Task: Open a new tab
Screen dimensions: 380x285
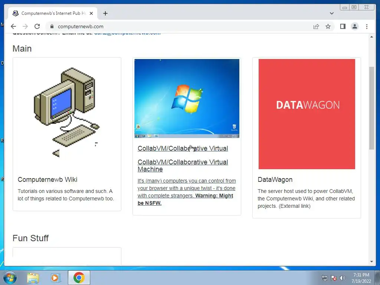Action: pyautogui.click(x=105, y=13)
